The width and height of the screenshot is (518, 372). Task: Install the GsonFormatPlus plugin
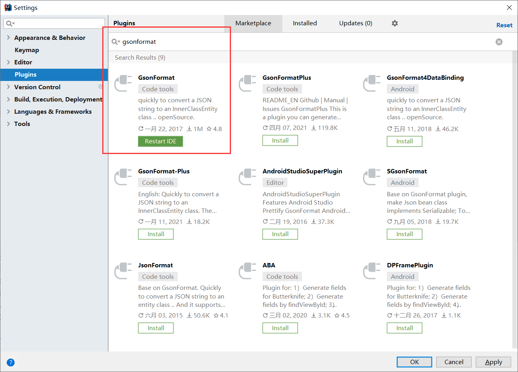(280, 141)
